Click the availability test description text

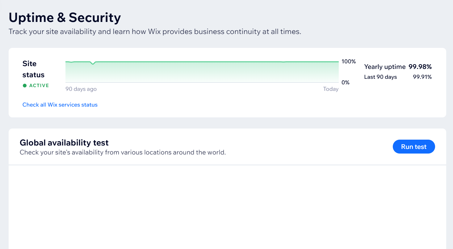(123, 152)
